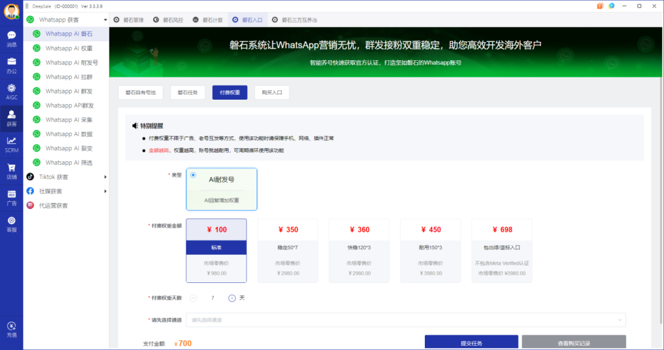The height and width of the screenshot is (350, 664).
Task: Open the SCRM sidebar icon
Action: click(12, 145)
